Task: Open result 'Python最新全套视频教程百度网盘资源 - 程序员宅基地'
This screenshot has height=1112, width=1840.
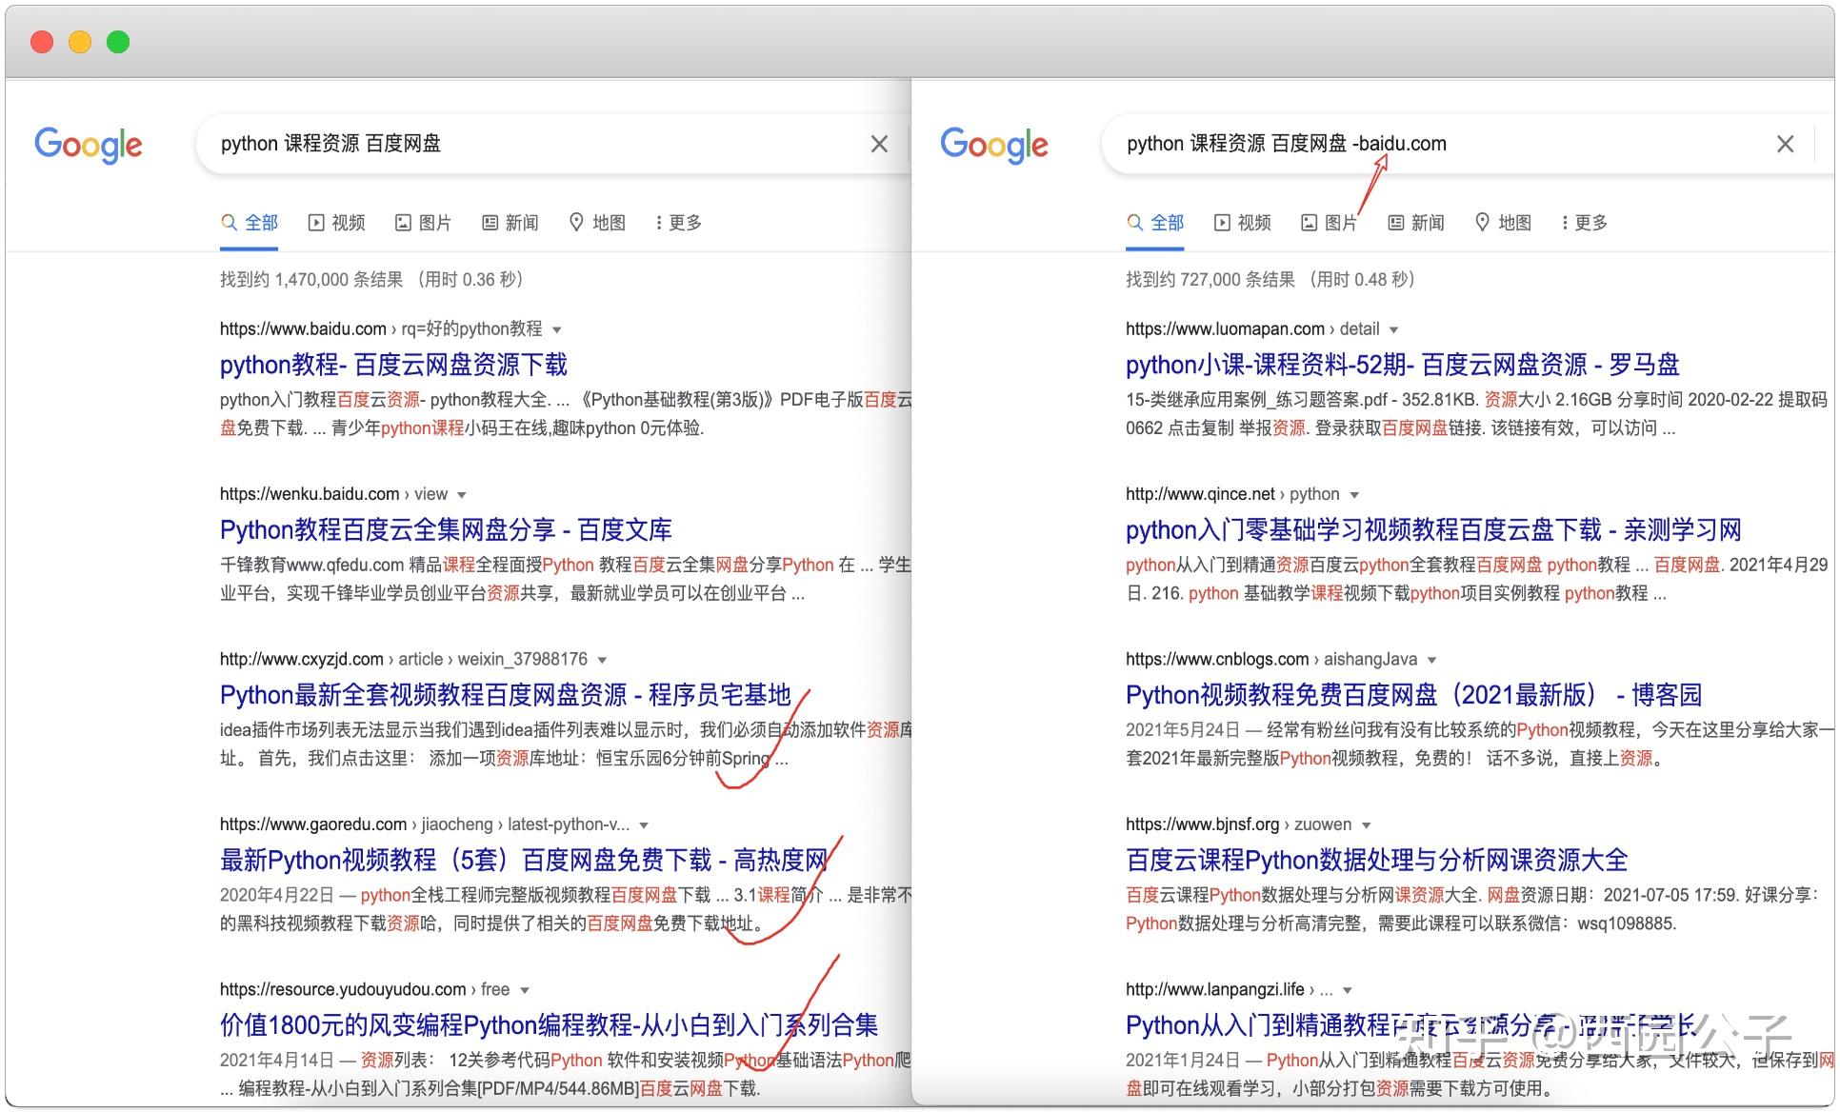Action: pos(506,695)
